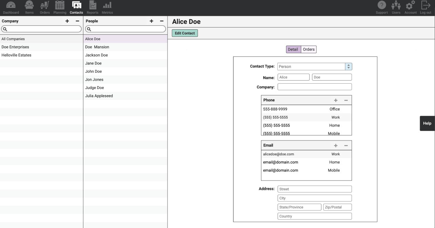Select the Contacts card icon
Screen dimensions: 435x228
tap(76, 5)
